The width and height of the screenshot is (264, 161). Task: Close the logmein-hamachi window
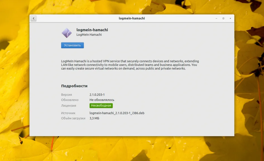tap(230, 18)
